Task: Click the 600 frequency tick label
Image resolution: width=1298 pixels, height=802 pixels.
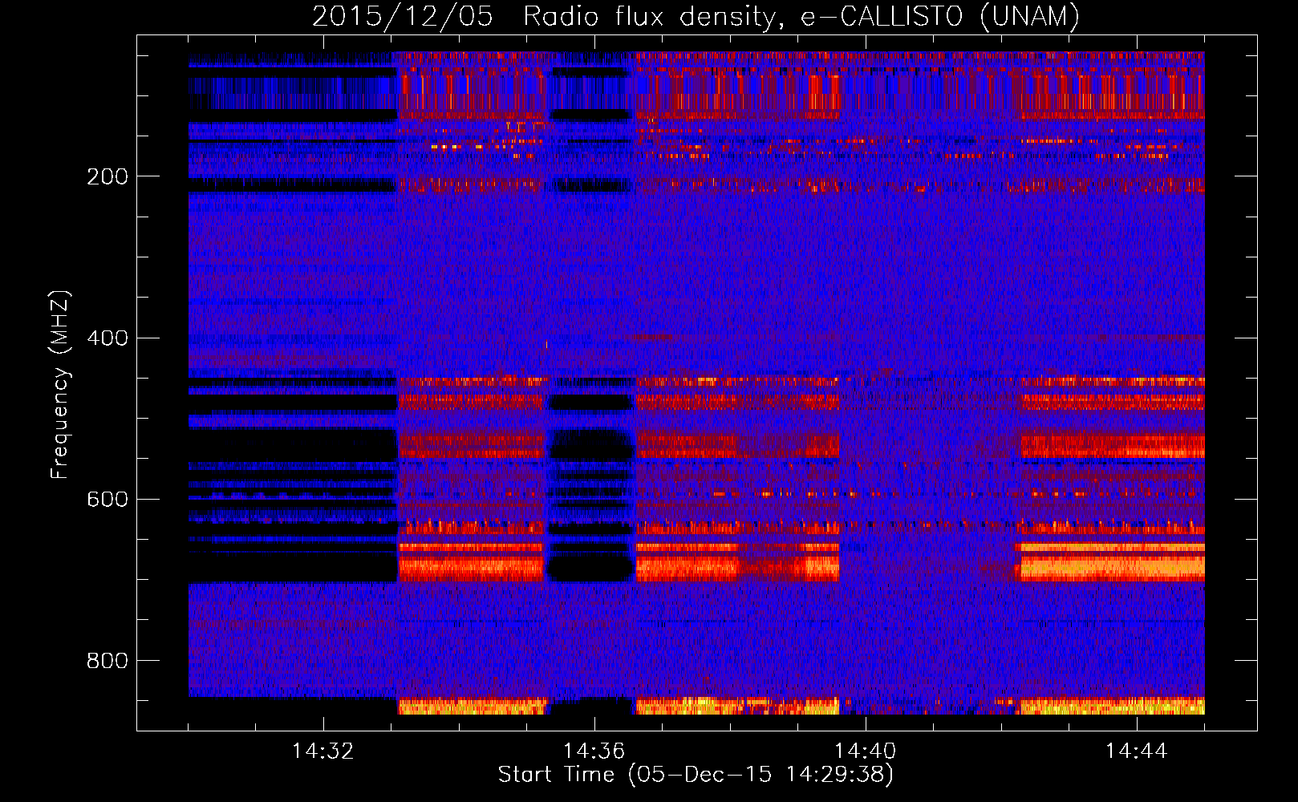Action: tap(107, 499)
